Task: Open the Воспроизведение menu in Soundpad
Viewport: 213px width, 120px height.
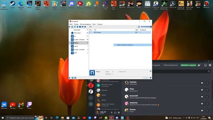Action: click(86, 24)
